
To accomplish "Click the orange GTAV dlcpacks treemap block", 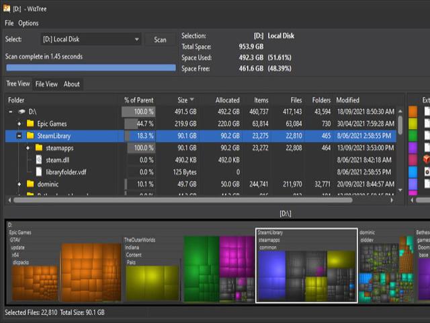I will 35,283.
